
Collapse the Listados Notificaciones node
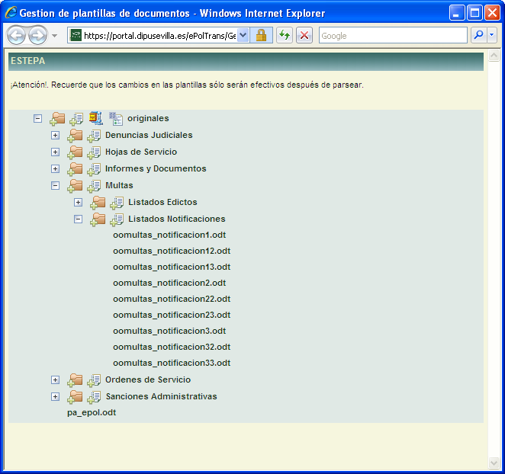[78, 219]
